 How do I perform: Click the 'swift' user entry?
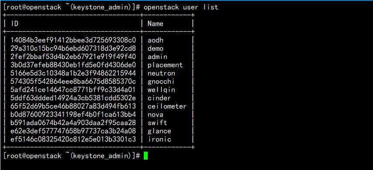tap(157, 123)
